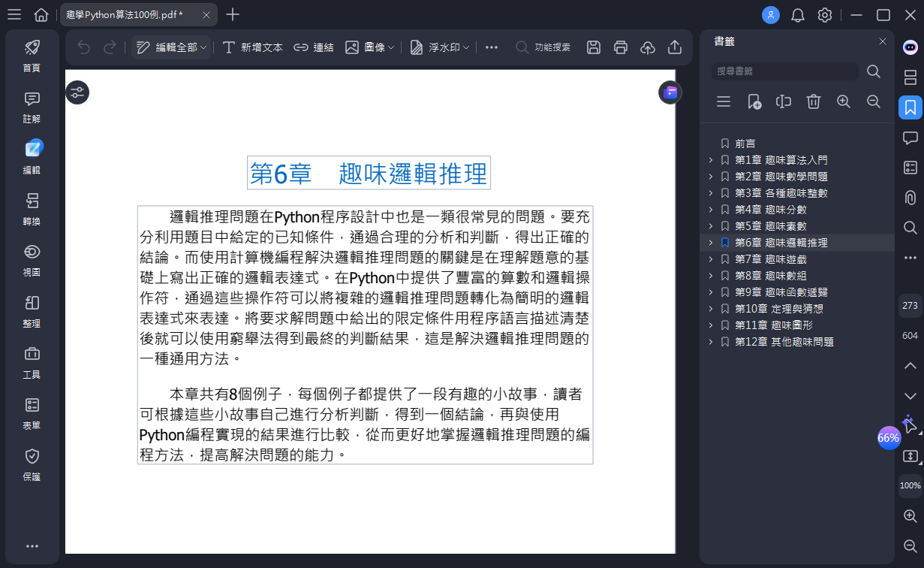Expand 第2章 趣味數學問題 bookmark
The height and width of the screenshot is (568, 924).
[711, 177]
